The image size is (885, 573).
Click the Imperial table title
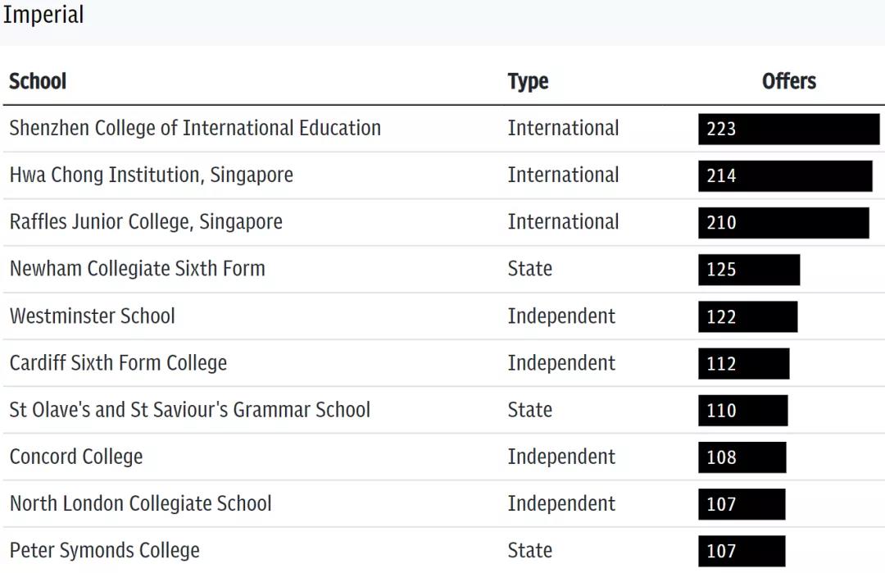[43, 16]
